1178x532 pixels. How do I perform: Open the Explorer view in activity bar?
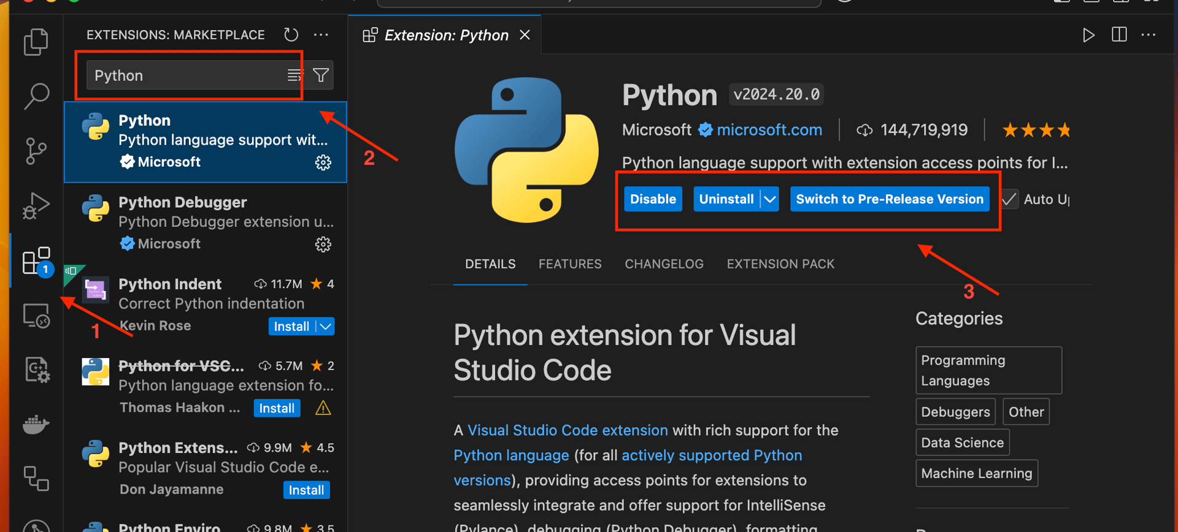click(x=36, y=42)
